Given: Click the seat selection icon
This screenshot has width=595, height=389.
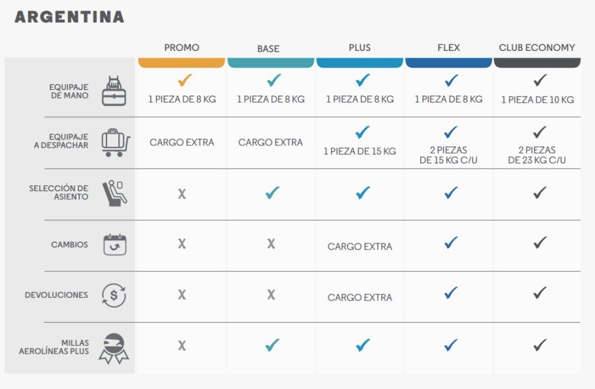Looking at the screenshot, I should [114, 193].
